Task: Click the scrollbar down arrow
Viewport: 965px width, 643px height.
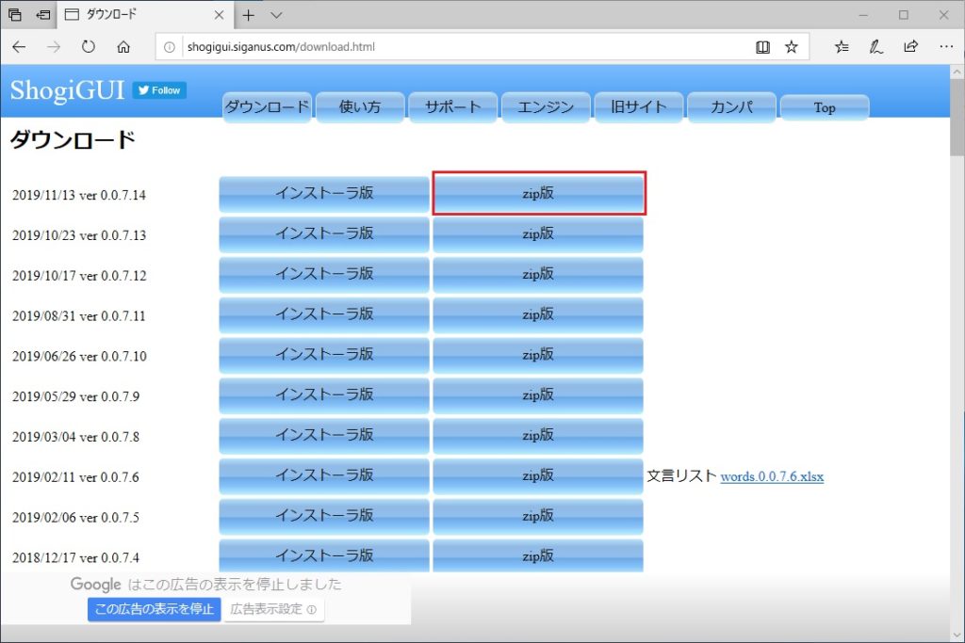Action: click(x=957, y=635)
